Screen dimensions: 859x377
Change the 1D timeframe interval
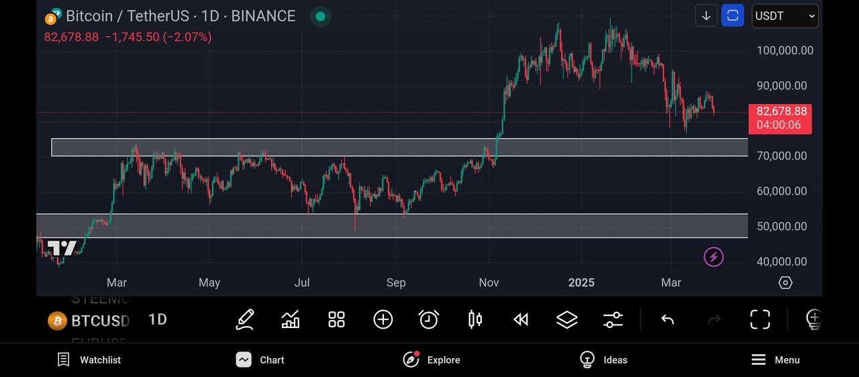pyautogui.click(x=158, y=319)
